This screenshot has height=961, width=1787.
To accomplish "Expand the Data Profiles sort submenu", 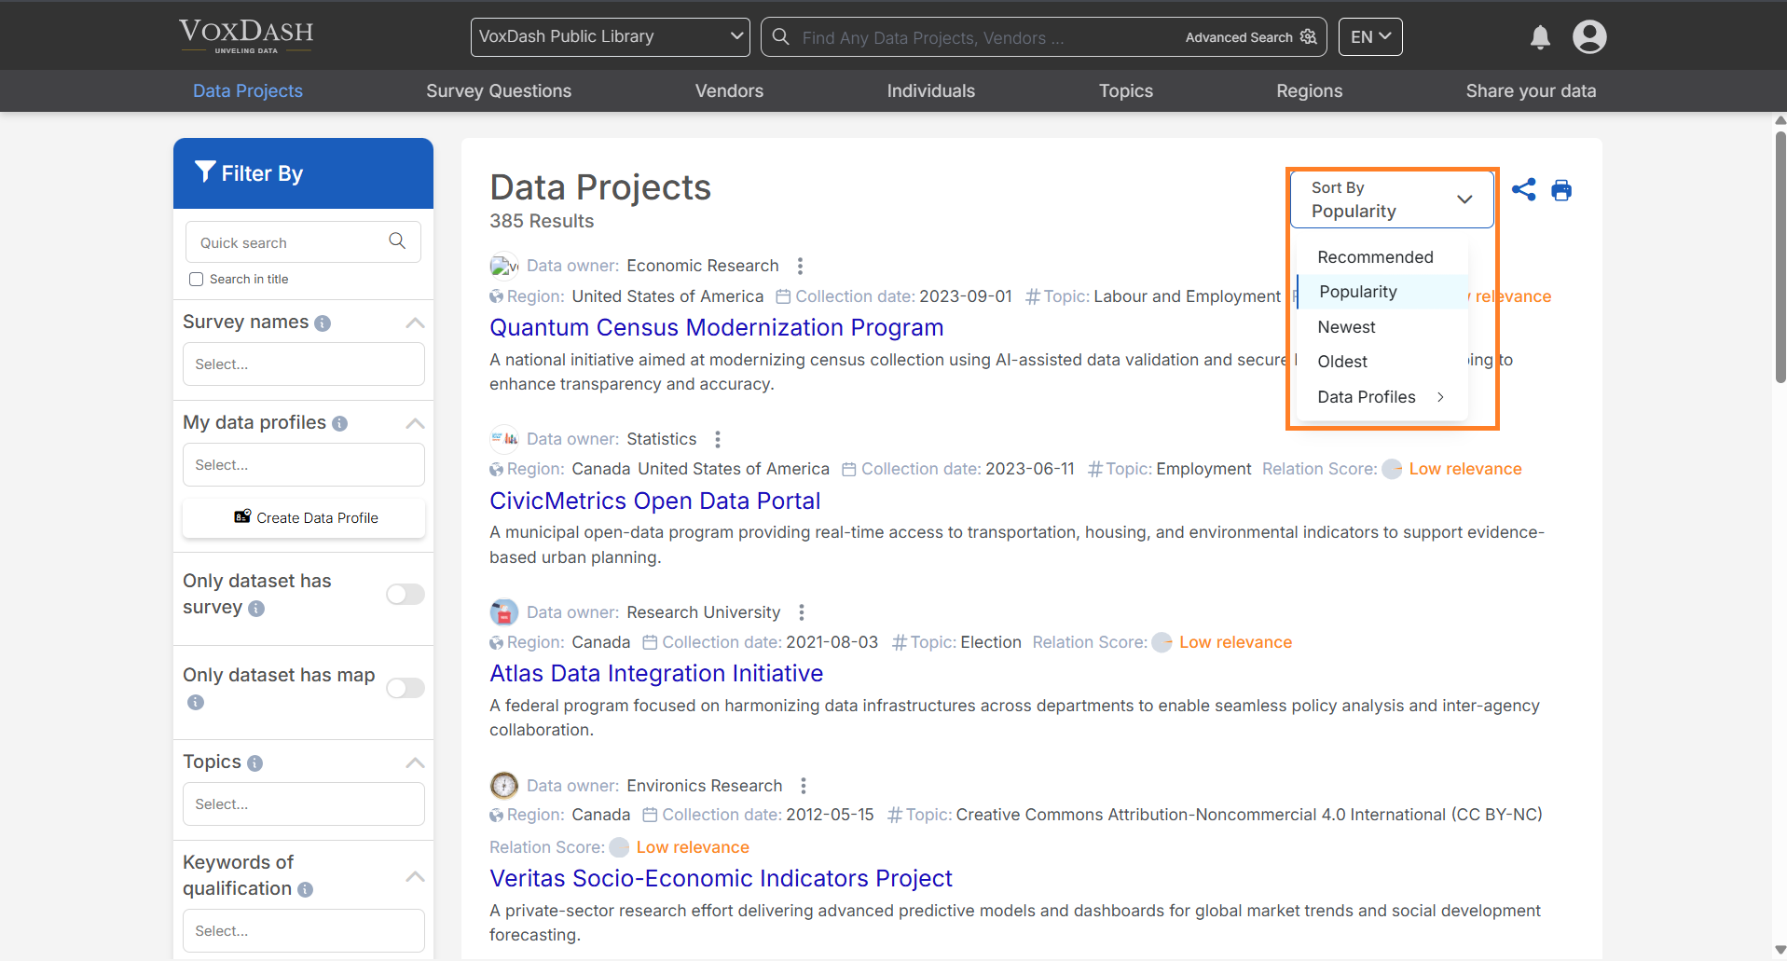I will [1379, 396].
